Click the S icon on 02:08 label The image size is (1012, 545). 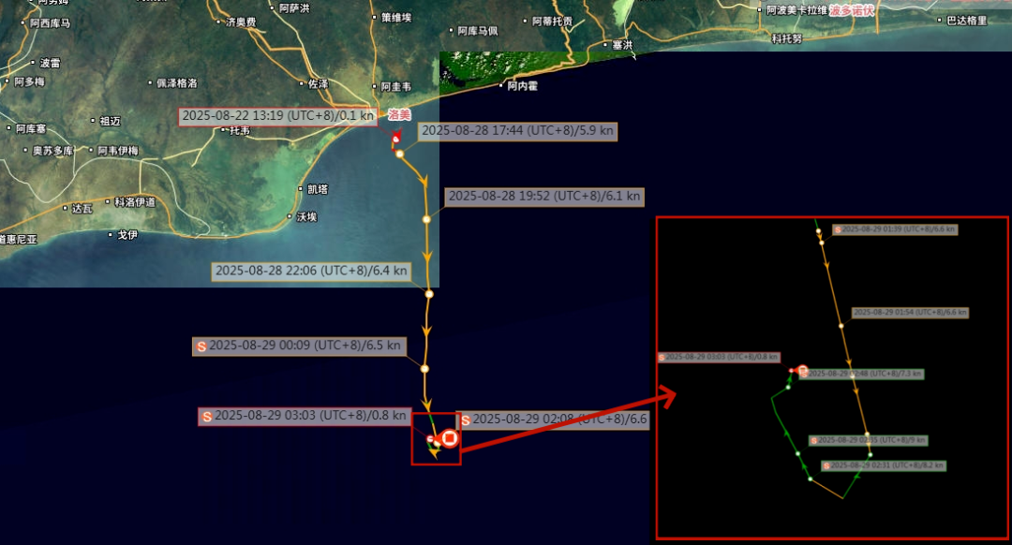(466, 420)
